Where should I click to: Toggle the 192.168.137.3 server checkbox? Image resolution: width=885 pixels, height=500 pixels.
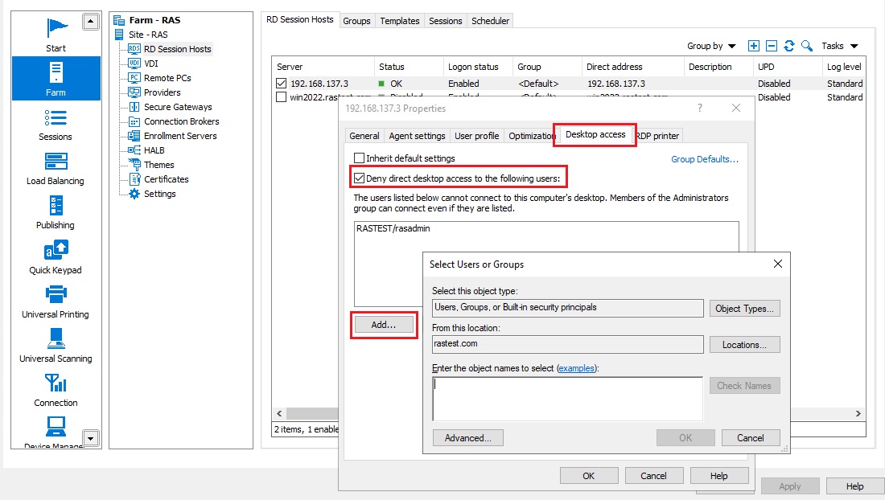tap(281, 84)
